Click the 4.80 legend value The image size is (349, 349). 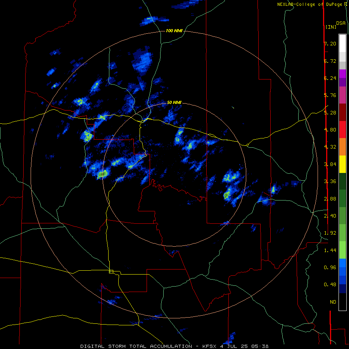330,130
